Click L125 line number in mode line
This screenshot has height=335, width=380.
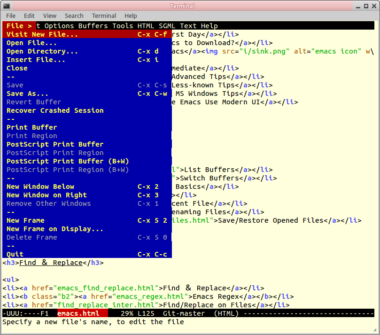tap(146, 313)
